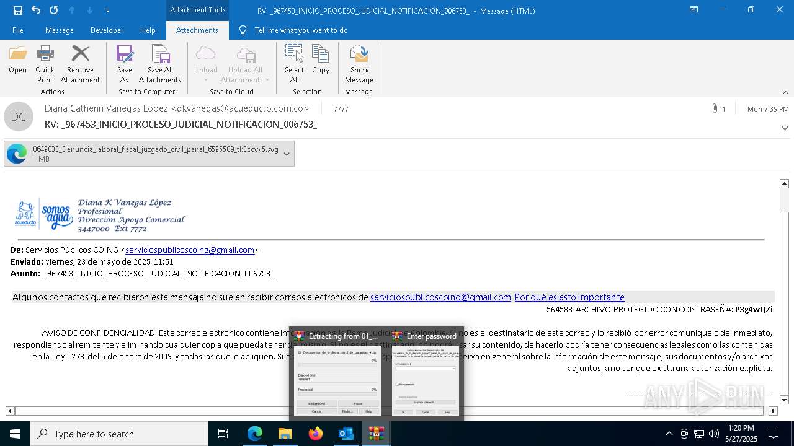Image resolution: width=794 pixels, height=446 pixels.
Task: Open File Explorer from the taskbar
Action: pyautogui.click(x=285, y=434)
